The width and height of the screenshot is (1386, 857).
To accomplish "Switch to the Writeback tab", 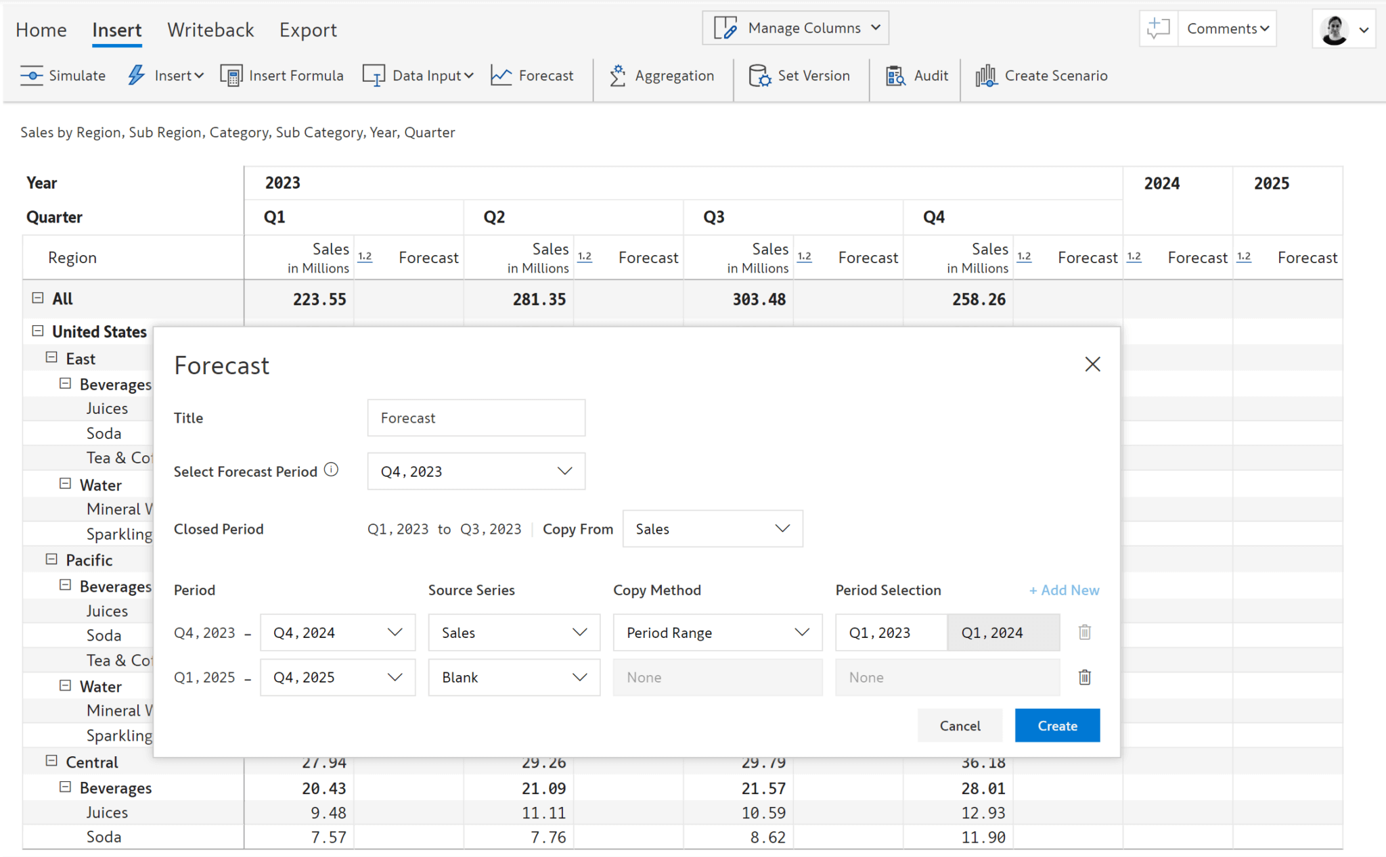I will (210, 29).
